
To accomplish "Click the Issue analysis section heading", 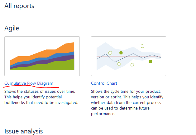I will click(24, 131).
